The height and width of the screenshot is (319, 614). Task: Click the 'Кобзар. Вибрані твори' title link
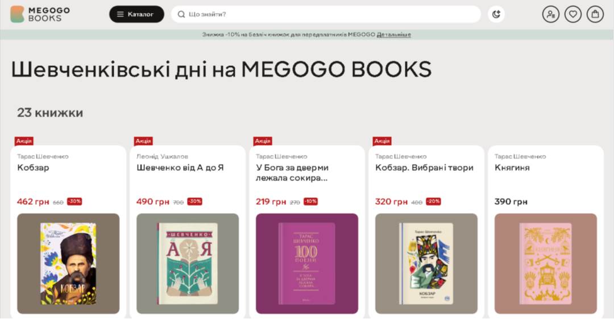(424, 168)
